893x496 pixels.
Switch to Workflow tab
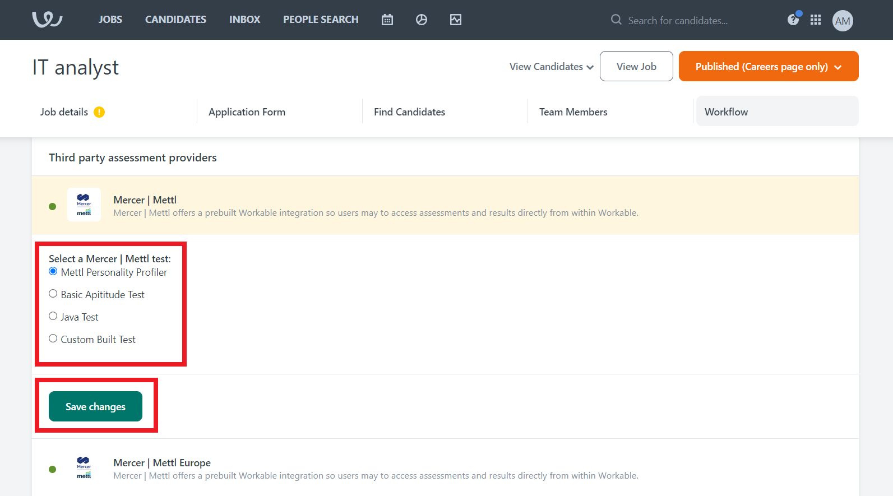pos(777,111)
